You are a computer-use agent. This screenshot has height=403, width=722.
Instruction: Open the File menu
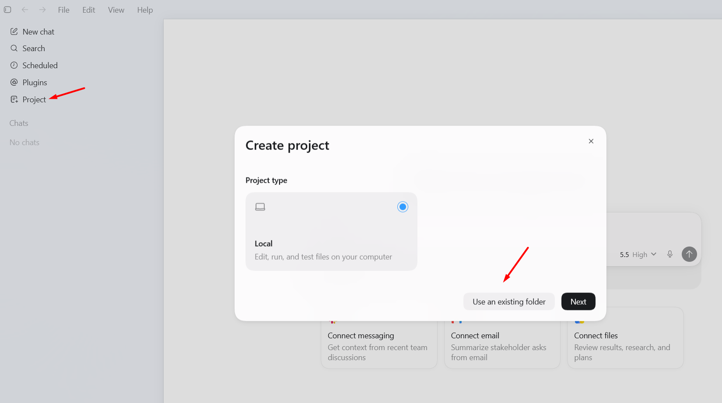tap(63, 10)
